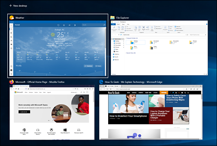The width and height of the screenshot is (217, 146).
Task: Click the Twitter icon on How-To Geek header
Action: [x=173, y=93]
